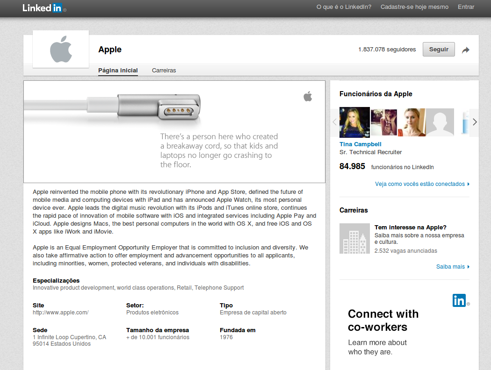Image resolution: width=491 pixels, height=370 pixels.
Task: Click the small Apple logo in banner
Action: (308, 96)
